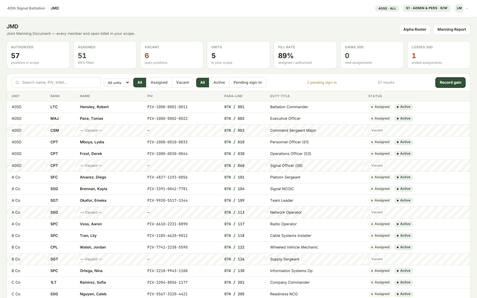Sort by the RANK column header
Screen dimensions: 477x298
(55, 96)
